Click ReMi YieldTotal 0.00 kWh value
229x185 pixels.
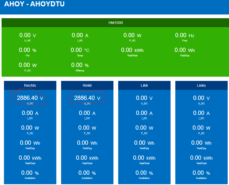point(87,158)
